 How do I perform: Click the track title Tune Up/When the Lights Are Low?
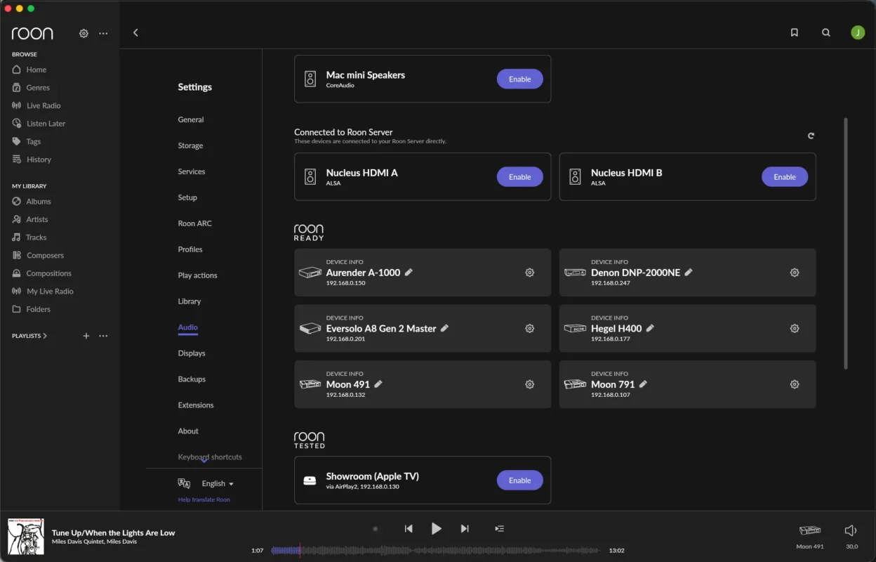(114, 532)
